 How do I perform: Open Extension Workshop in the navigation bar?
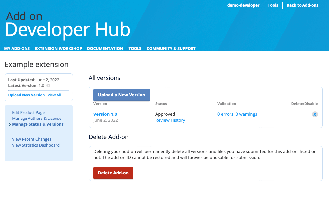pyautogui.click(x=58, y=49)
